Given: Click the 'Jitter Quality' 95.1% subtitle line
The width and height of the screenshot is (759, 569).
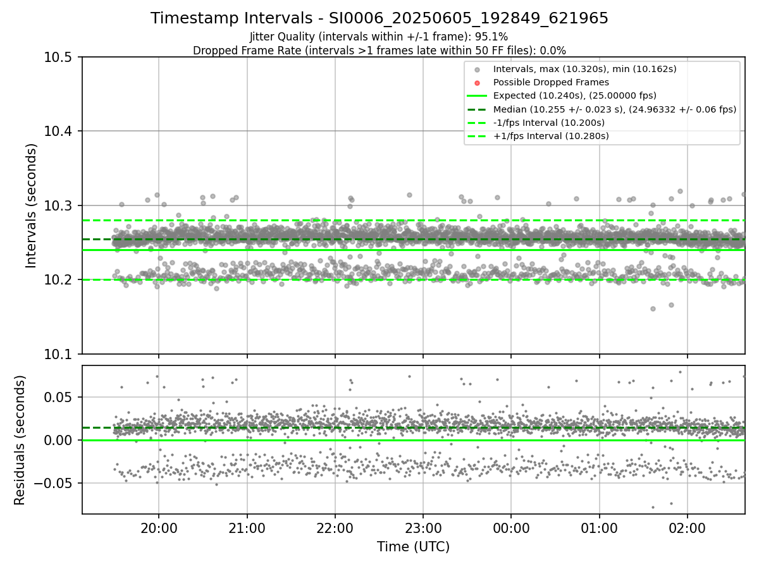Looking at the screenshot, I should tap(379, 37).
